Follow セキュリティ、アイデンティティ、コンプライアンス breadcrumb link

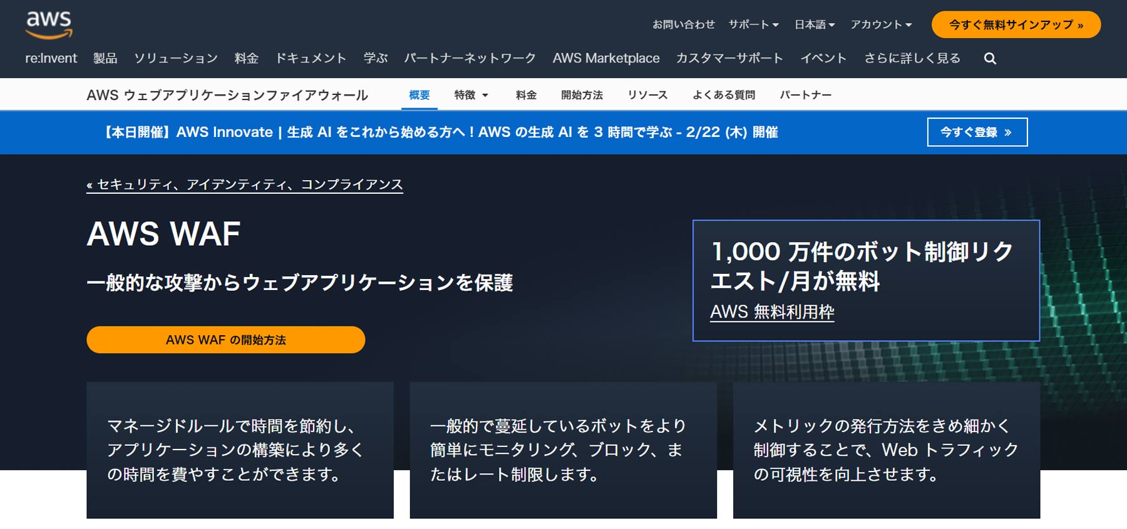[245, 184]
